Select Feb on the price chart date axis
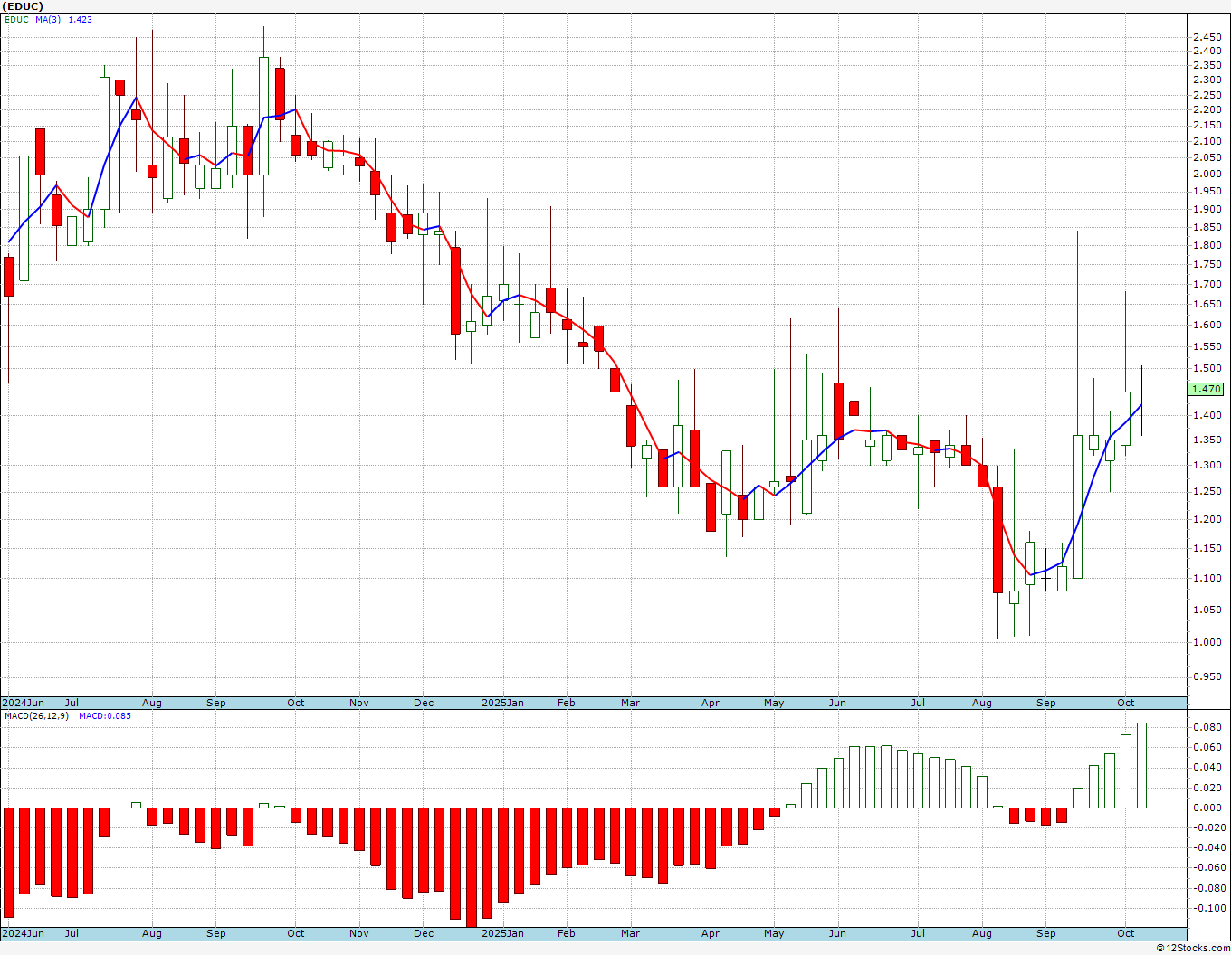The width and height of the screenshot is (1231, 955). [x=567, y=703]
